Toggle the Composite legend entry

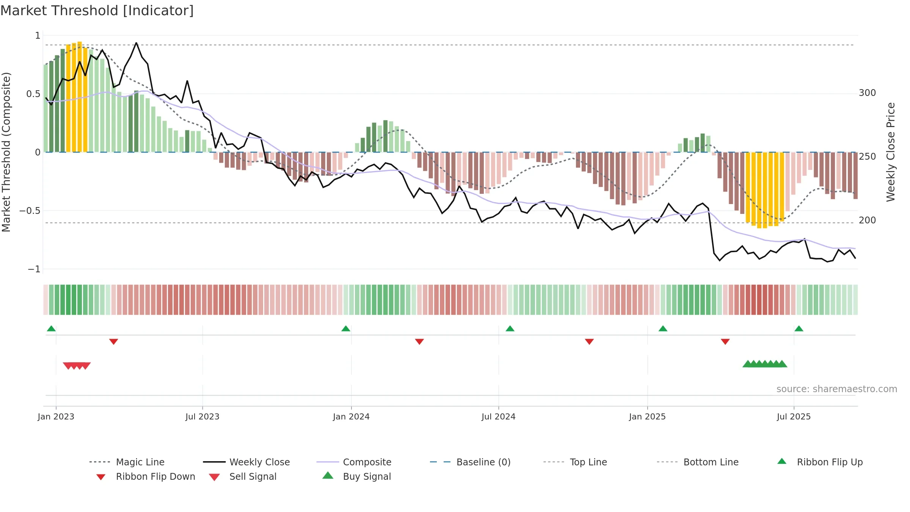[x=354, y=462]
